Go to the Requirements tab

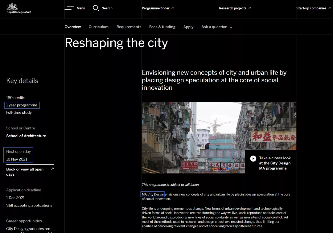click(x=129, y=27)
